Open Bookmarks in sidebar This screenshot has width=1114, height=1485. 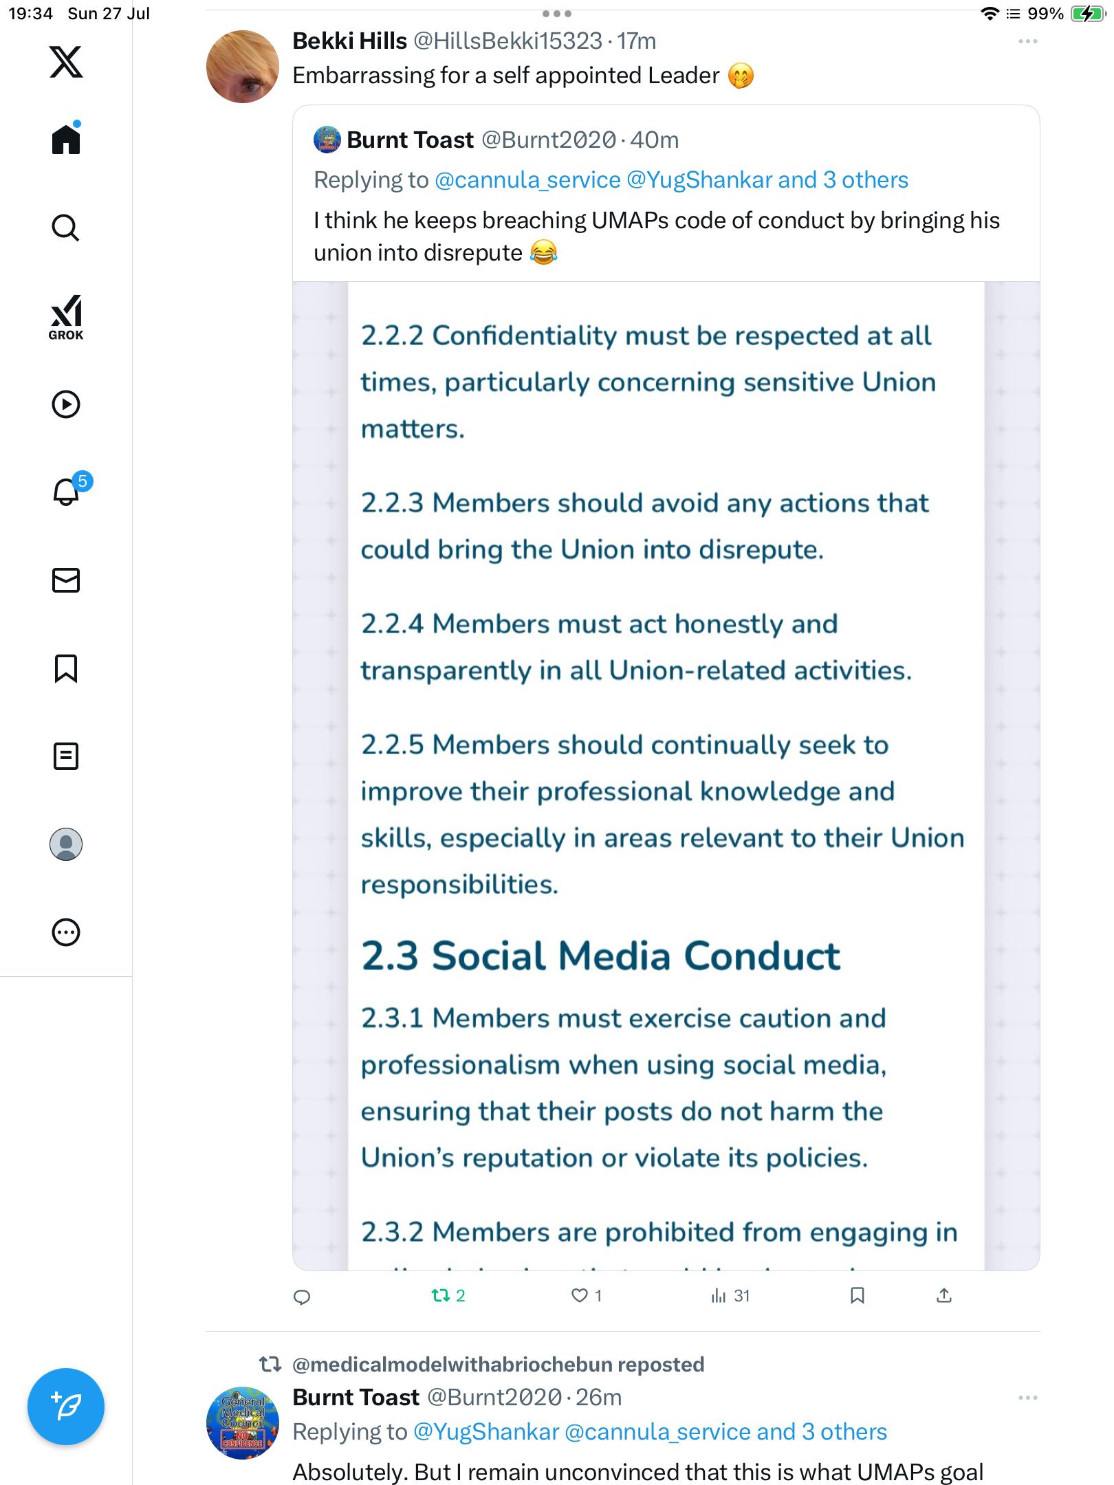(x=66, y=668)
